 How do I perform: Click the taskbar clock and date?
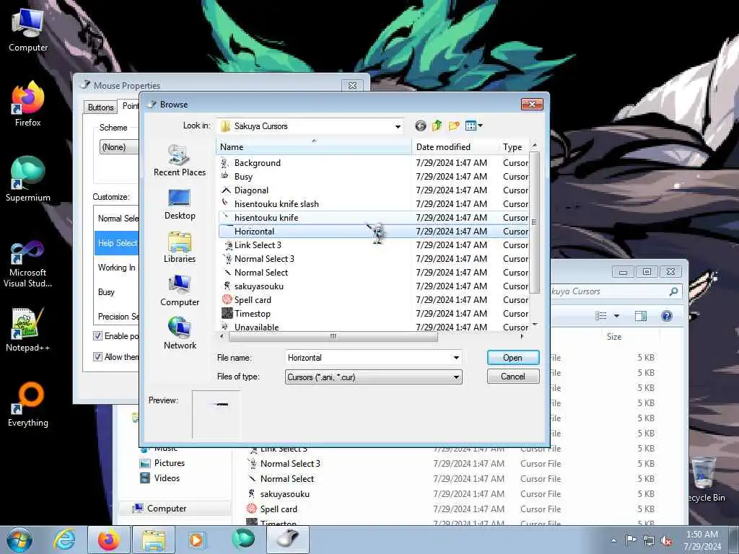[701, 540]
